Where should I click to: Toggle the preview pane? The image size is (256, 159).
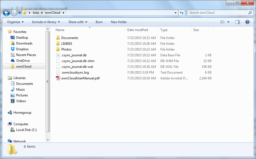238,22
